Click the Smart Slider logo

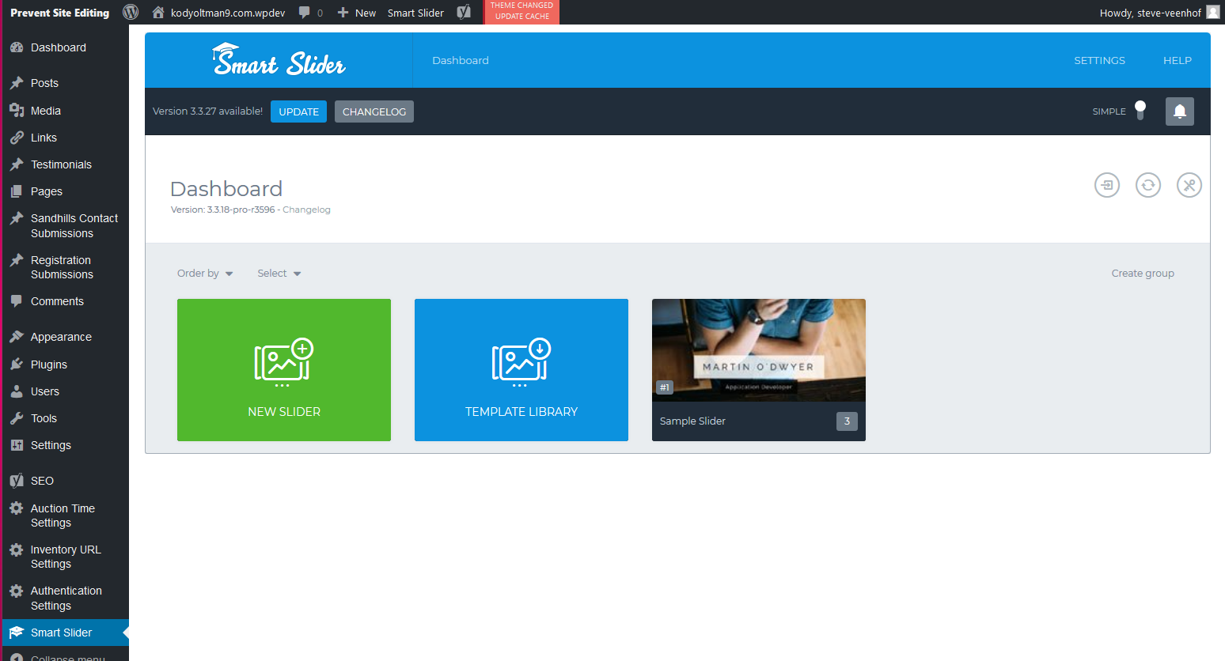(279, 60)
